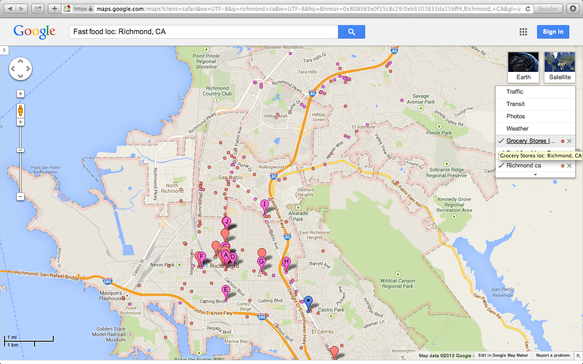Click the Richmond Country Club label
This screenshot has height=364, width=583.
point(217,91)
